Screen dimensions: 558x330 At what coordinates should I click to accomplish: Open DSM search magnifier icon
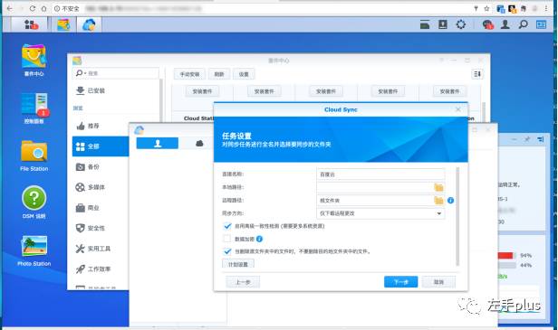(524, 24)
